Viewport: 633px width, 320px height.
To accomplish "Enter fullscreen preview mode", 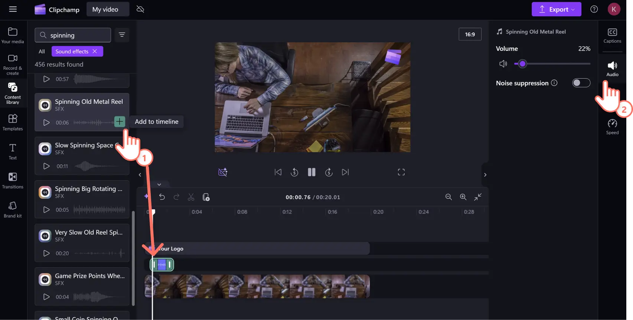I will [401, 172].
